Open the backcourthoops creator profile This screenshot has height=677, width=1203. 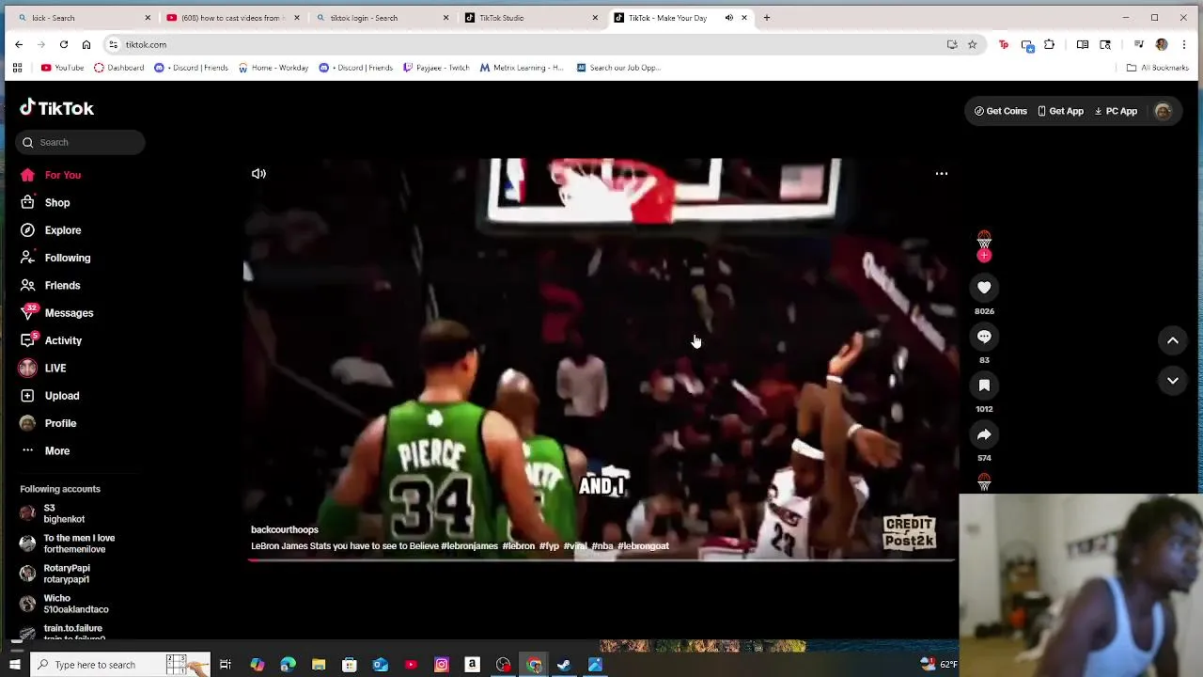(x=285, y=529)
